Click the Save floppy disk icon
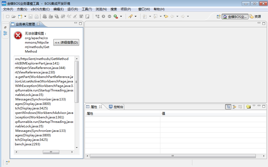268x167 pixels. 31,16
